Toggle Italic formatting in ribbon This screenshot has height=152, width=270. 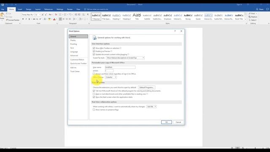[x=26, y=19]
